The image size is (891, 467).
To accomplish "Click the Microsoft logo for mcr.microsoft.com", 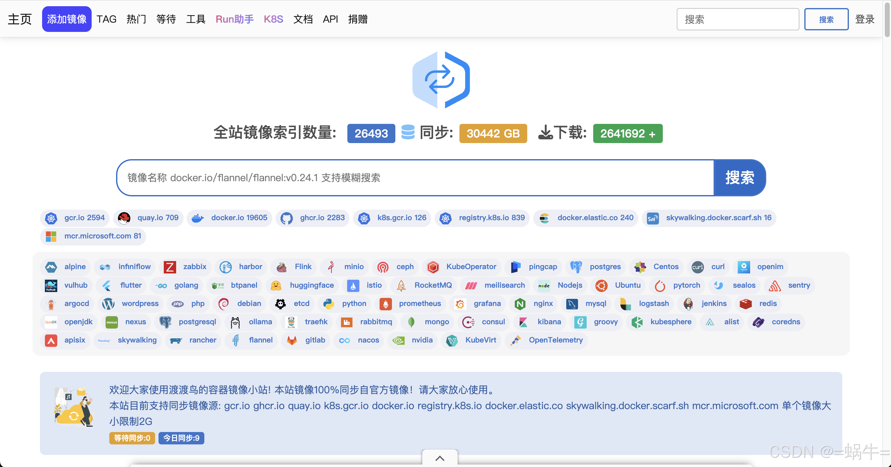I will (51, 236).
